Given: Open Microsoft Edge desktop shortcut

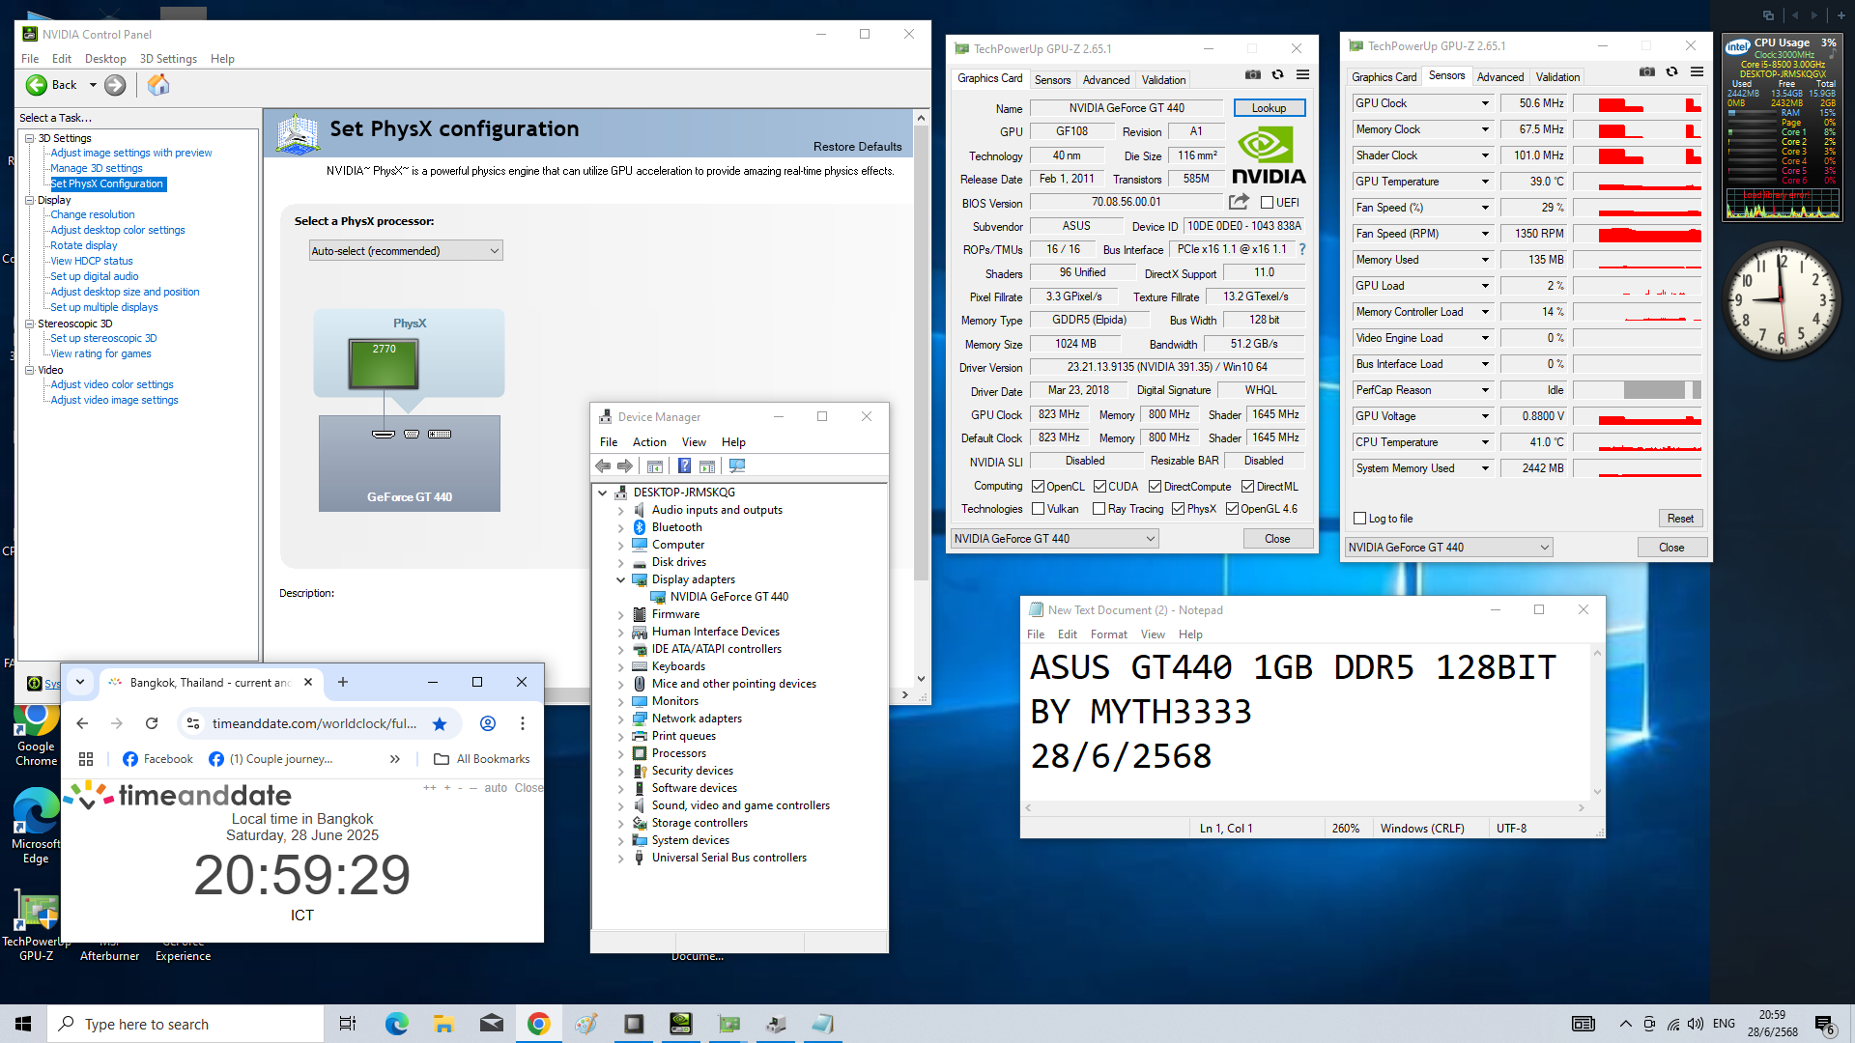Looking at the screenshot, I should pyautogui.click(x=36, y=825).
